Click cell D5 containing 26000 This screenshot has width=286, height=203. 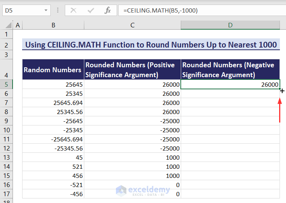tap(230, 84)
